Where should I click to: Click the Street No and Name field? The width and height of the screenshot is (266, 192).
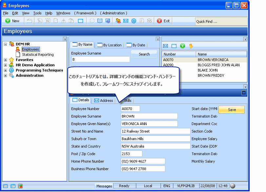pyautogui.click(x=155, y=131)
